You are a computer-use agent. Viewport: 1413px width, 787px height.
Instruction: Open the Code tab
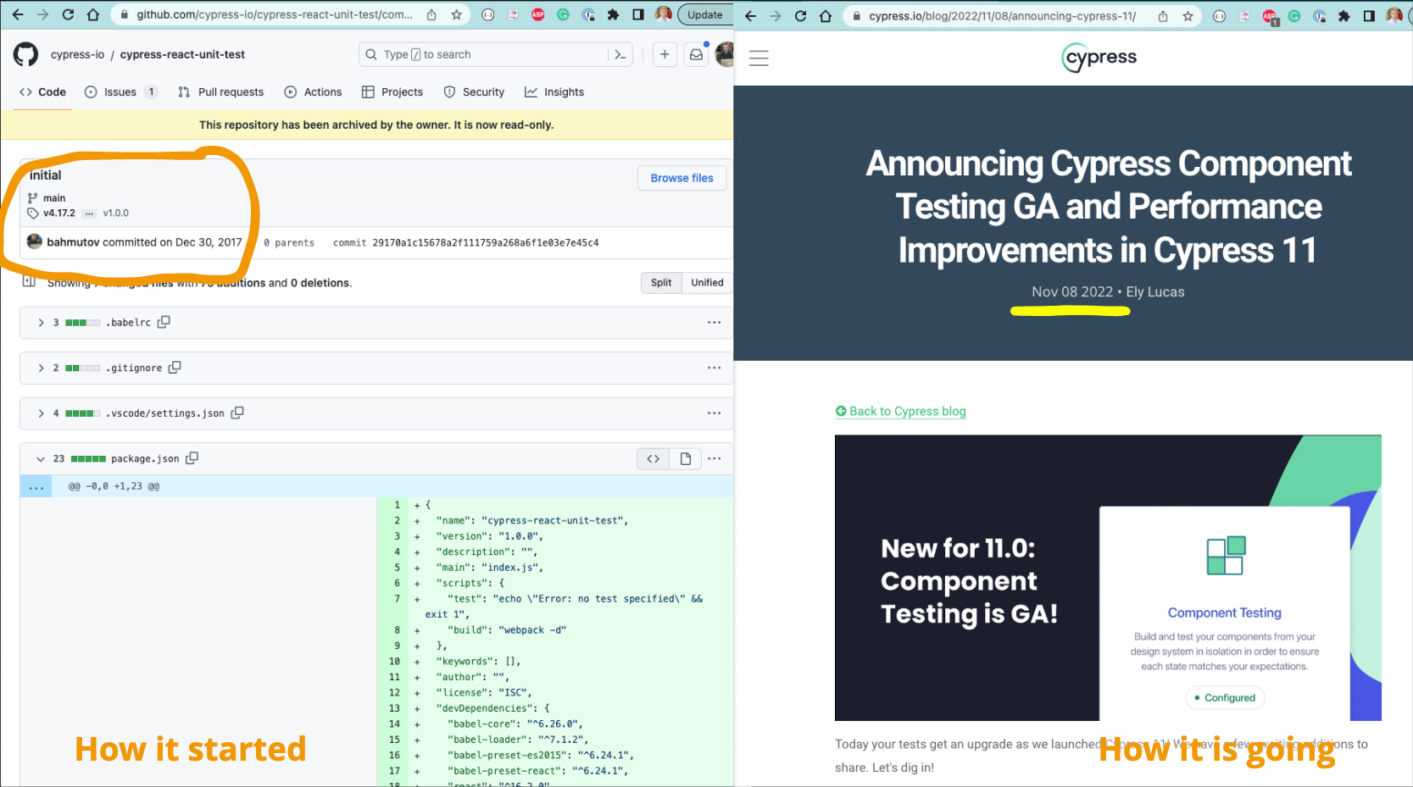pos(42,91)
